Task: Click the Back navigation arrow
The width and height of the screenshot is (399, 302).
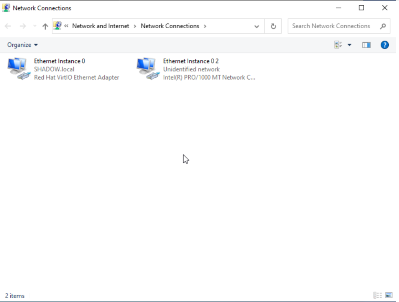Action: click(8, 26)
